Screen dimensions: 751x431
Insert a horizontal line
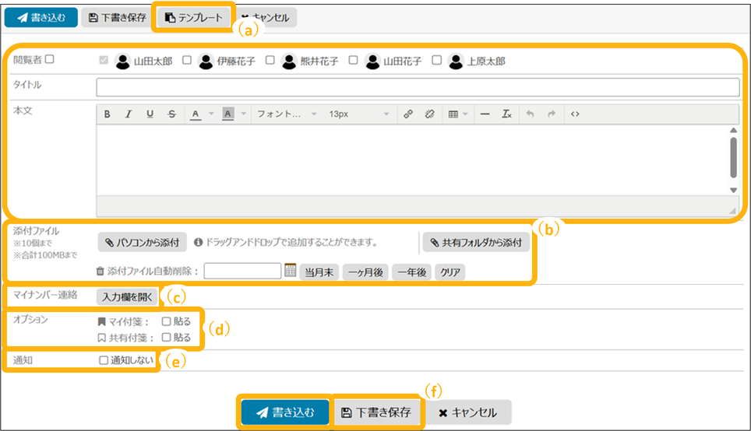[485, 114]
